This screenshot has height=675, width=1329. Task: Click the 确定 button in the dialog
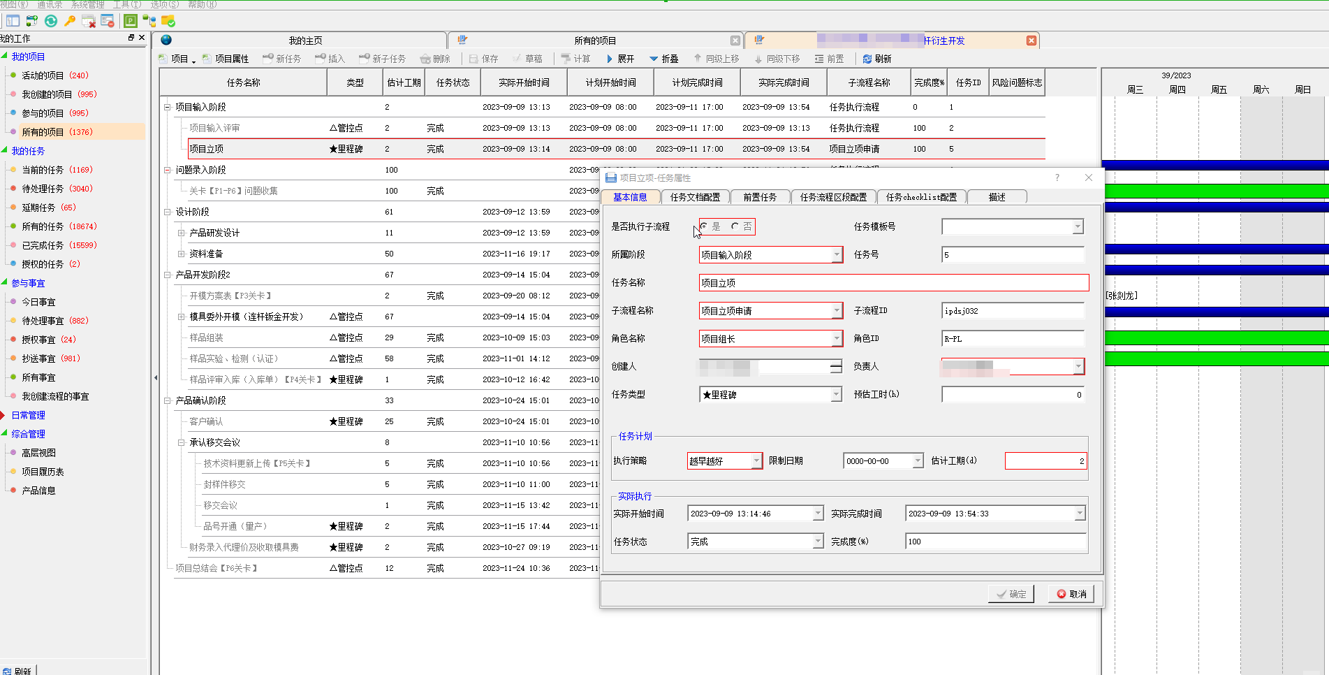click(x=1011, y=594)
